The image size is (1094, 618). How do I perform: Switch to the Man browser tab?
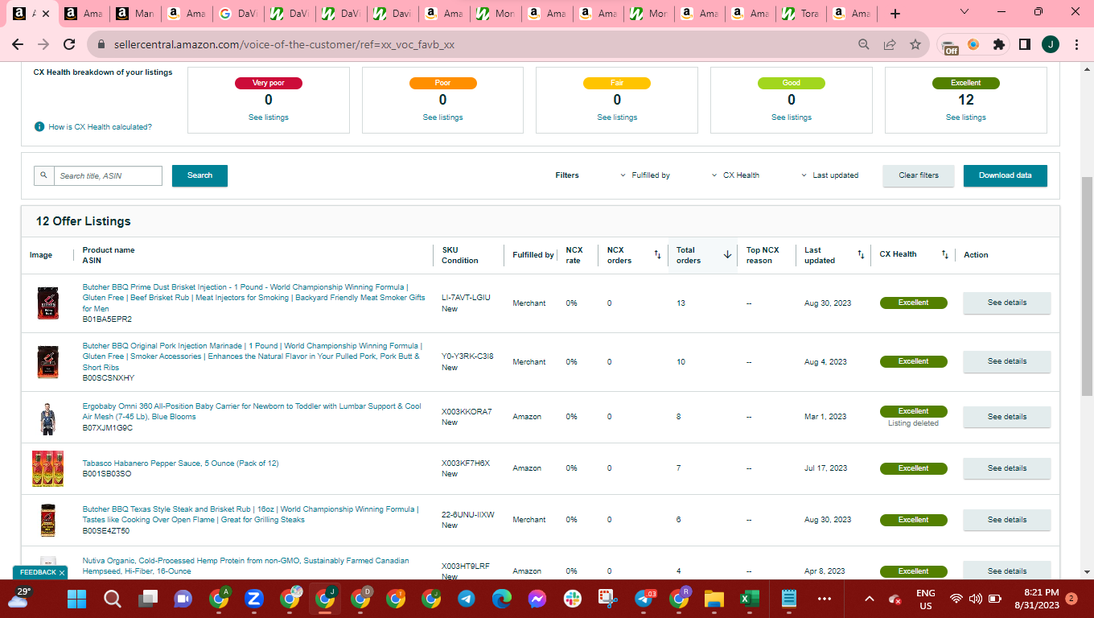pyautogui.click(x=134, y=14)
